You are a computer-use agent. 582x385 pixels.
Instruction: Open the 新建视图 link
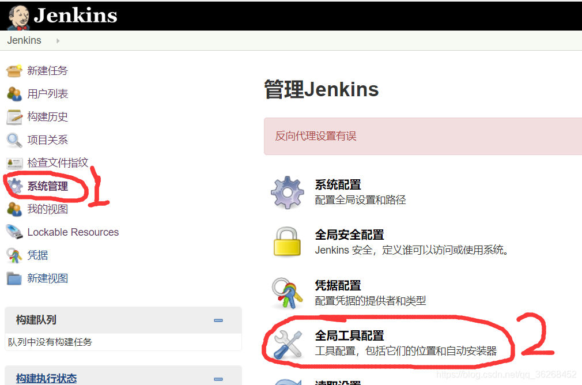(47, 278)
